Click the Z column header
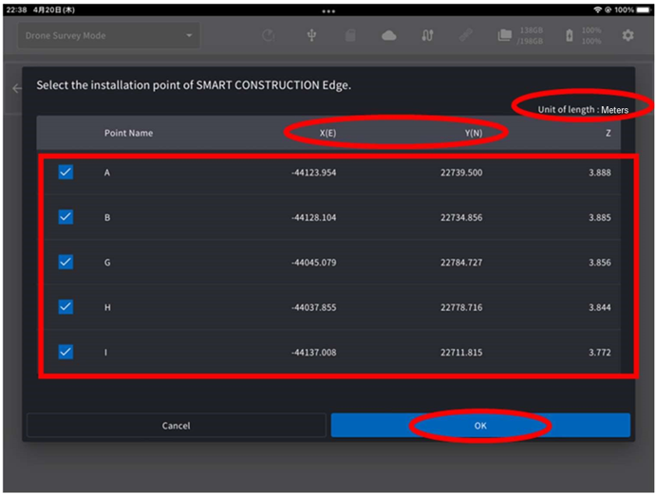The image size is (656, 494). tap(608, 133)
